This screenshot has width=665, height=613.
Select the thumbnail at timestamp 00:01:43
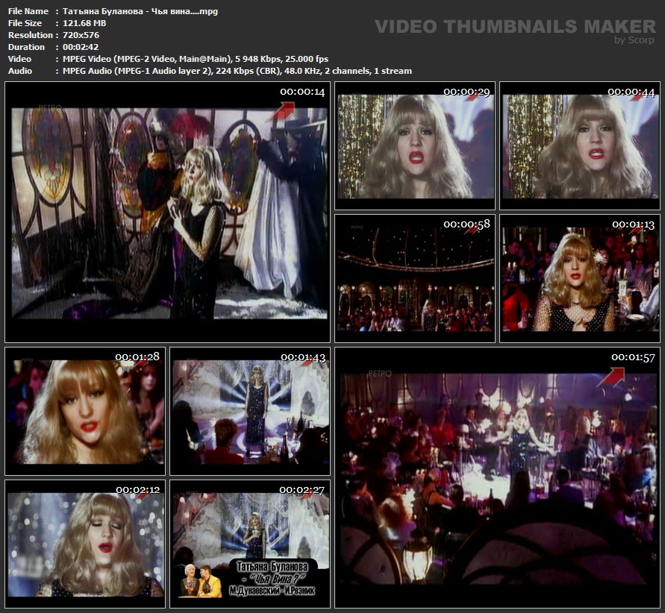click(250, 412)
